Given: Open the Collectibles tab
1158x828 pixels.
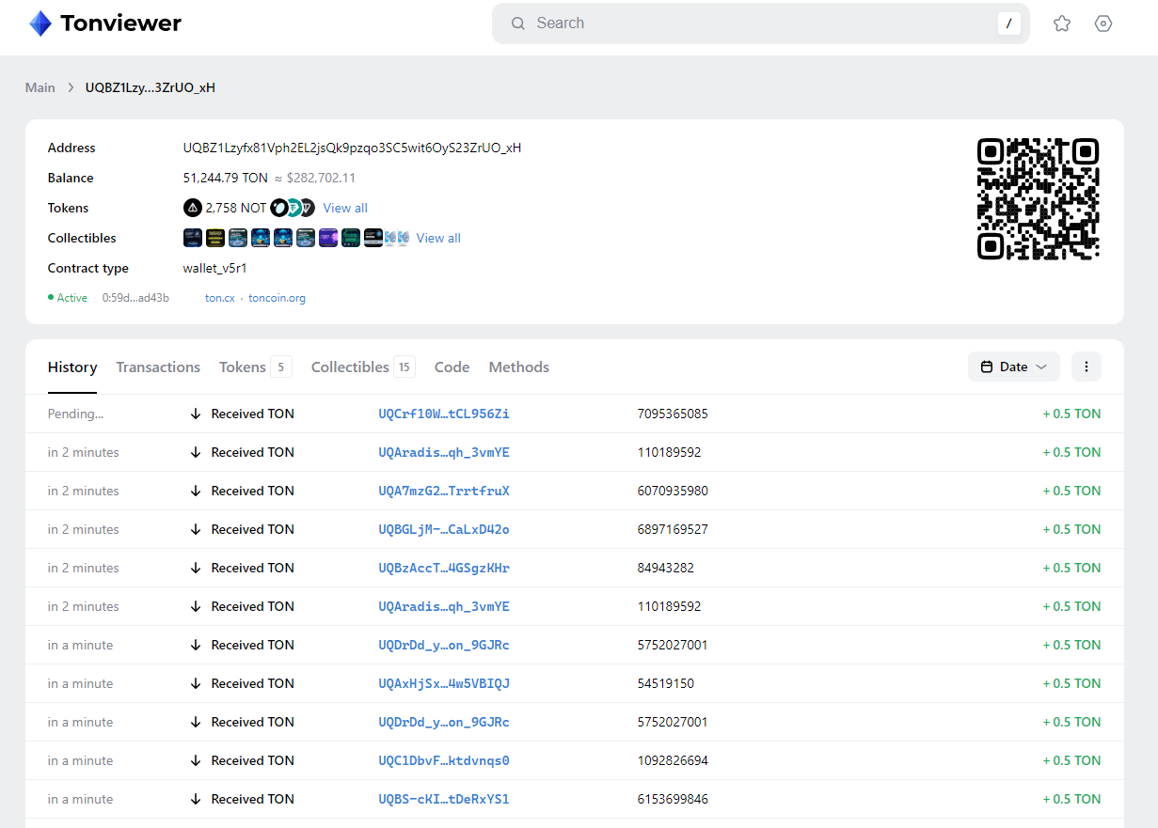Looking at the screenshot, I should pyautogui.click(x=350, y=367).
